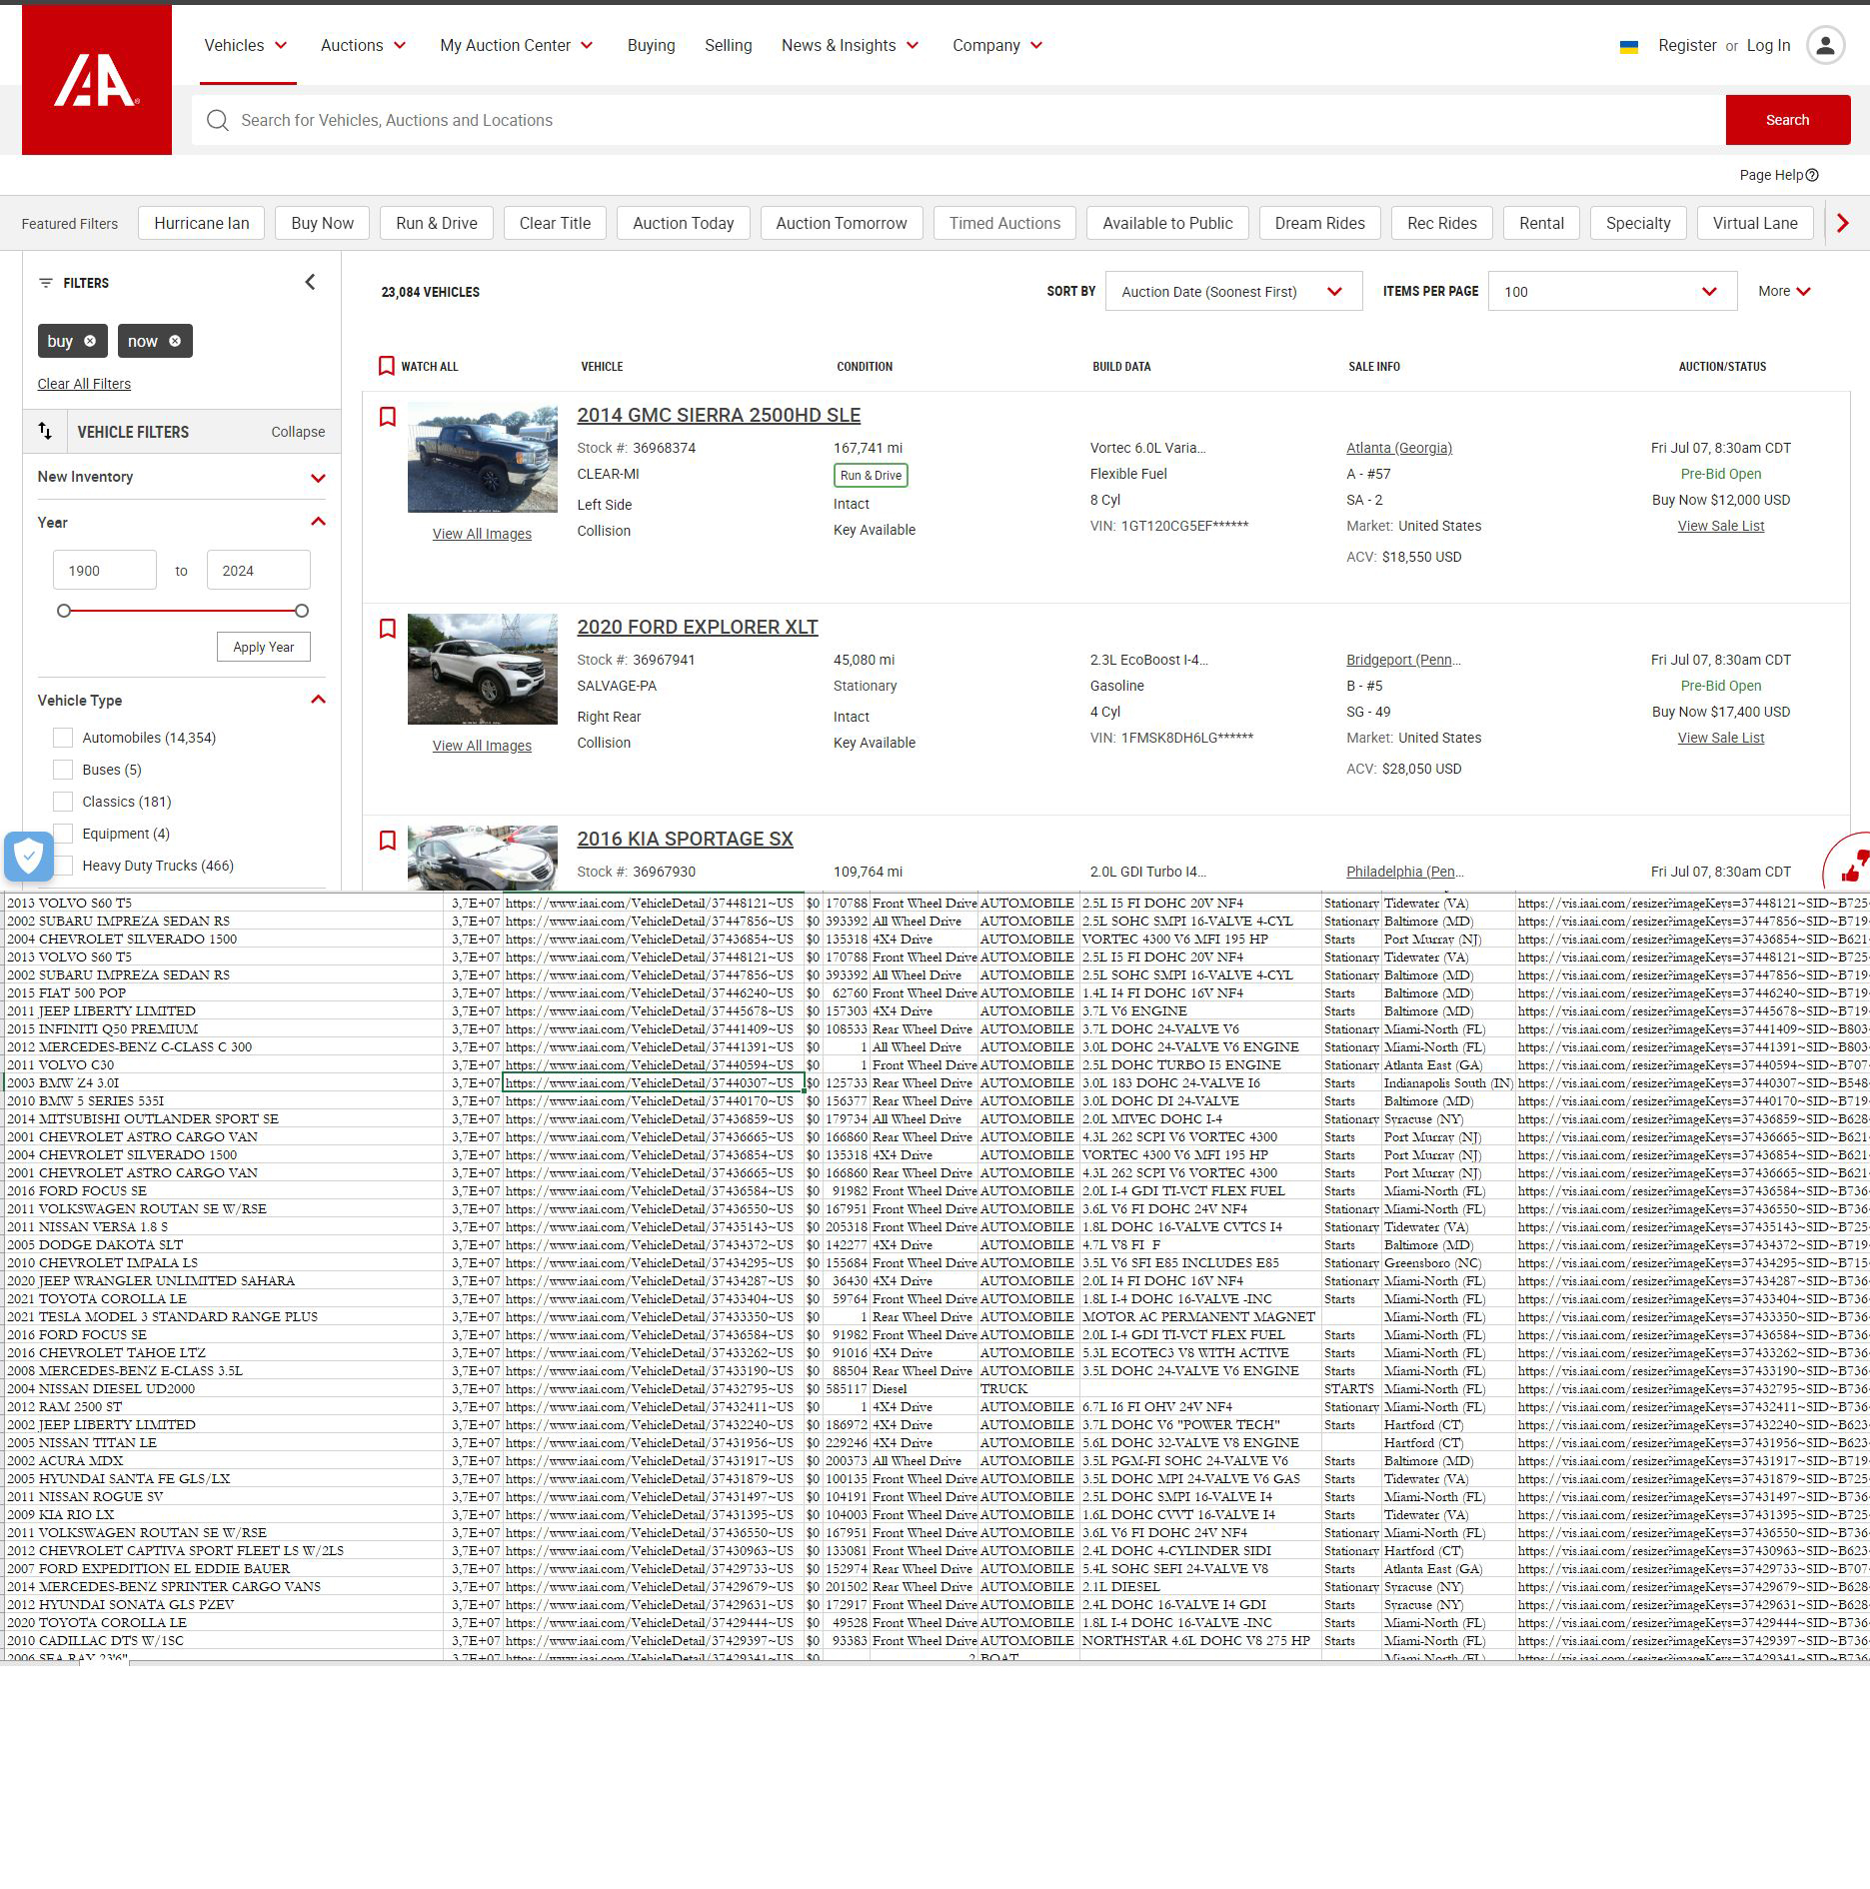Image resolution: width=1870 pixels, height=1889 pixels.
Task: Go to the Selling page
Action: (x=729, y=46)
